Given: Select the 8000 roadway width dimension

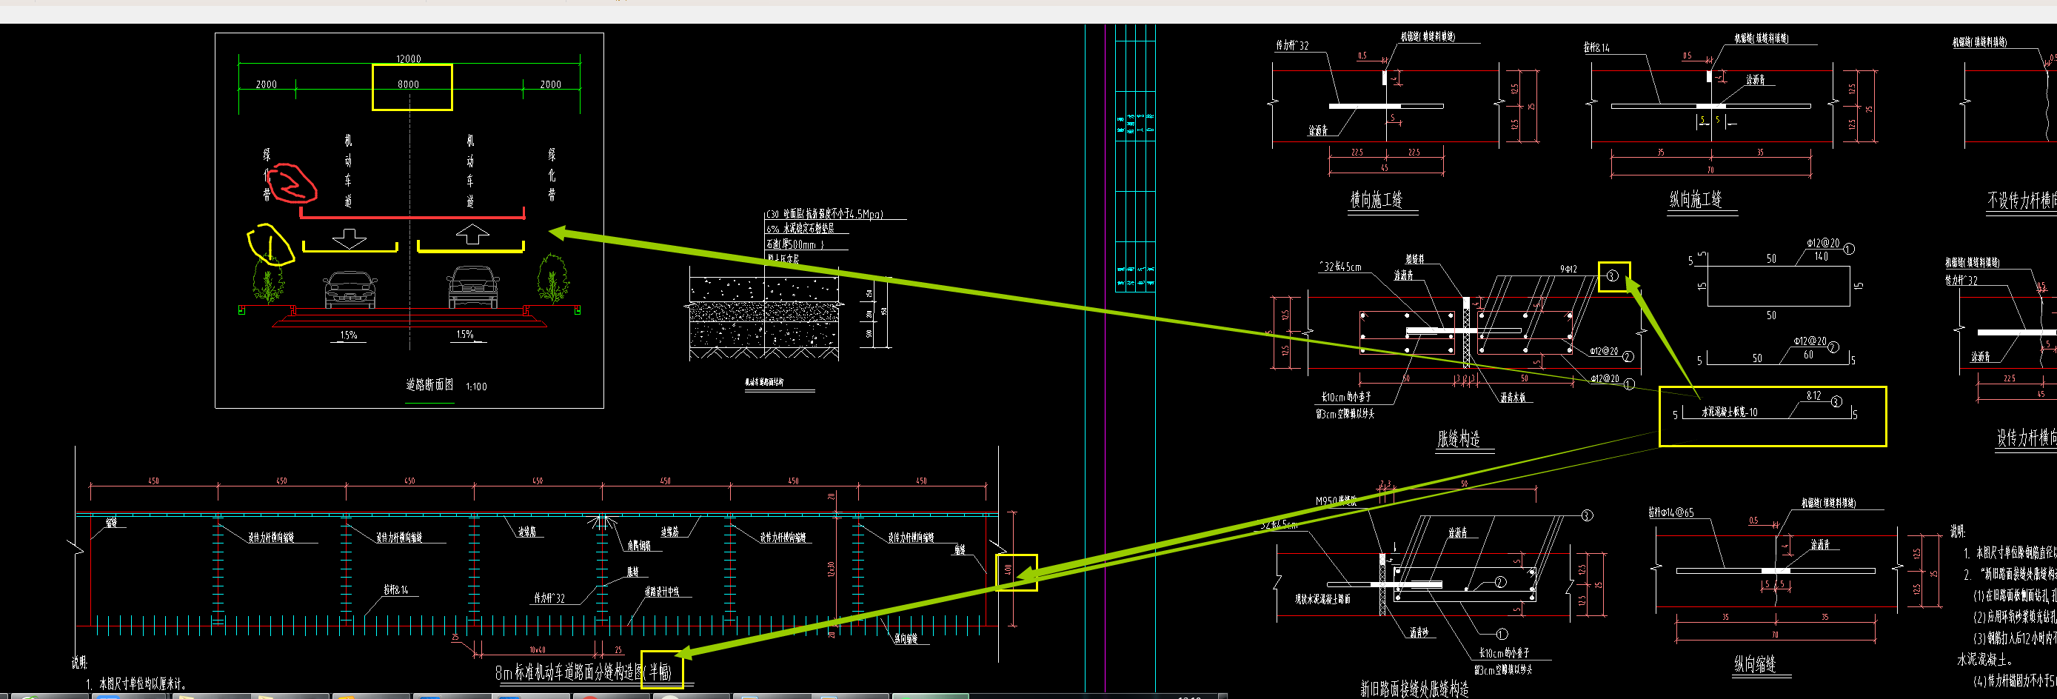Looking at the screenshot, I should pos(408,84).
